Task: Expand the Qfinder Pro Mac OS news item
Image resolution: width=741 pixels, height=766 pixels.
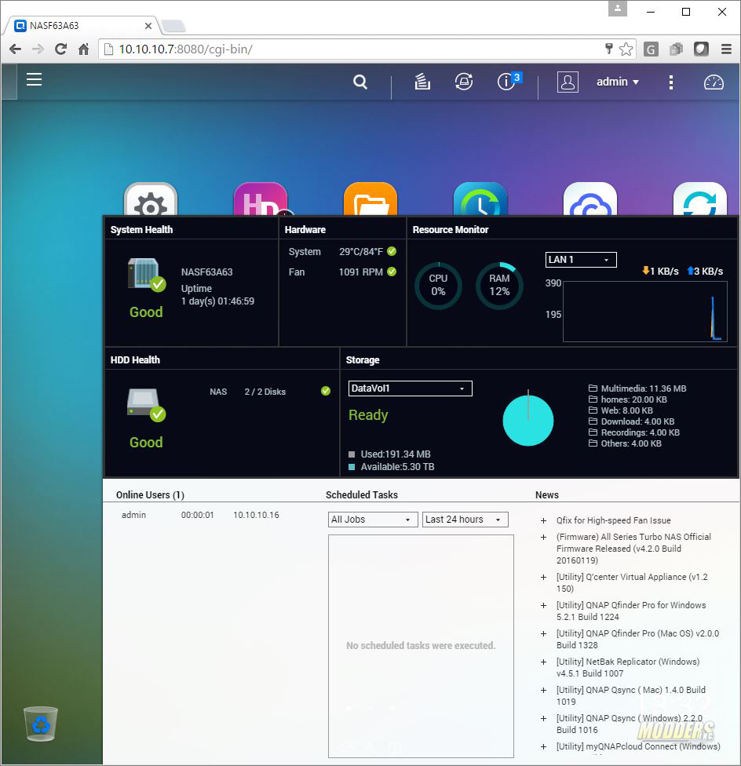Action: pyautogui.click(x=543, y=634)
